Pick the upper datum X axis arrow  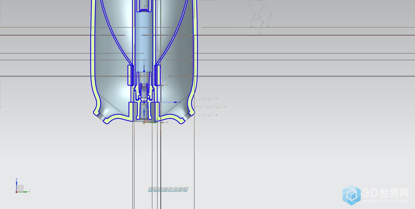[x=144, y=66]
